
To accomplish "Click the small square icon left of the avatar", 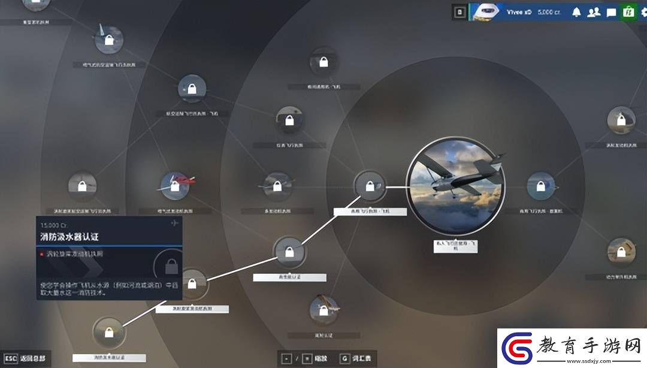I will coord(459,13).
